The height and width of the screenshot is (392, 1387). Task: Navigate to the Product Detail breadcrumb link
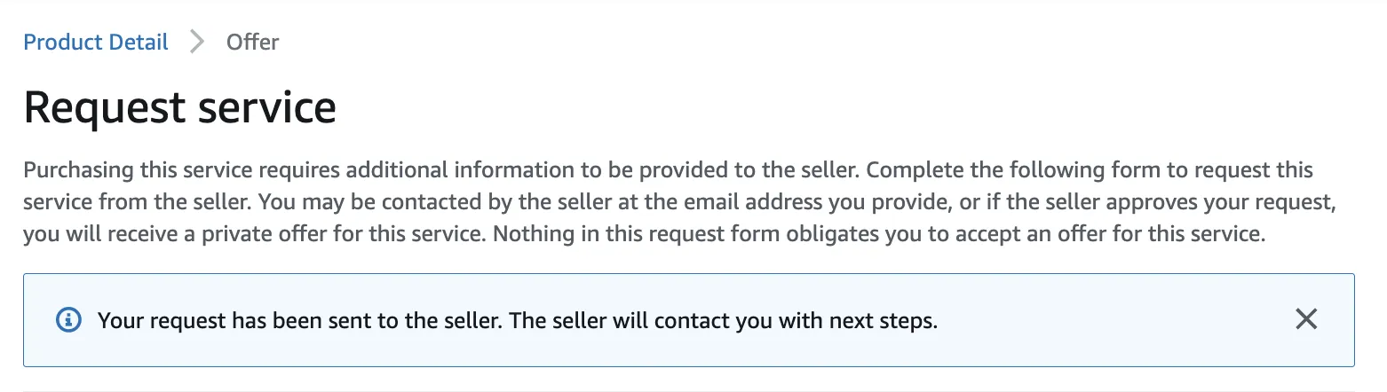coord(96,42)
